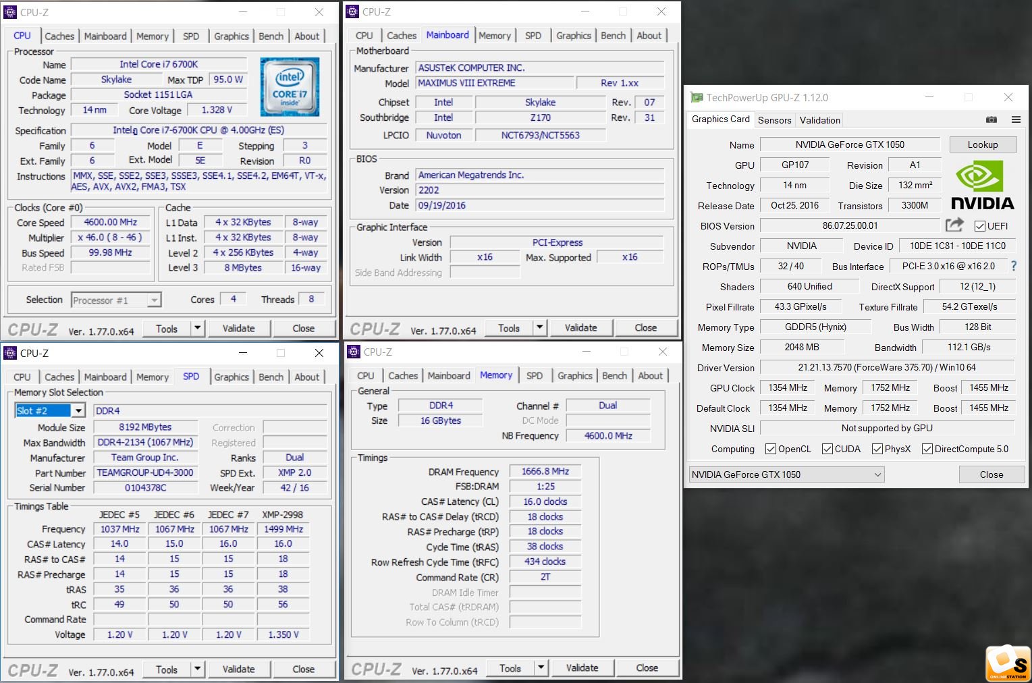Screen dimensions: 1032x683
Task: Click GPU-Z screenshot camera icon
Action: (x=991, y=119)
